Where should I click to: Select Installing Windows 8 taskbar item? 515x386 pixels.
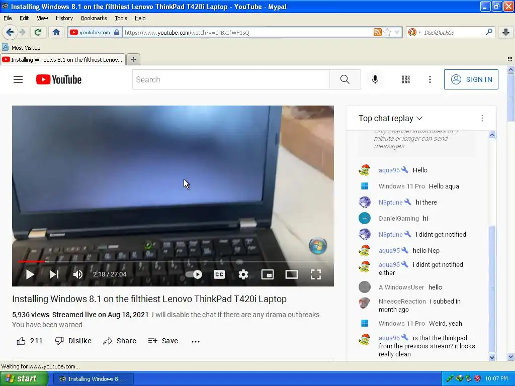click(x=94, y=379)
